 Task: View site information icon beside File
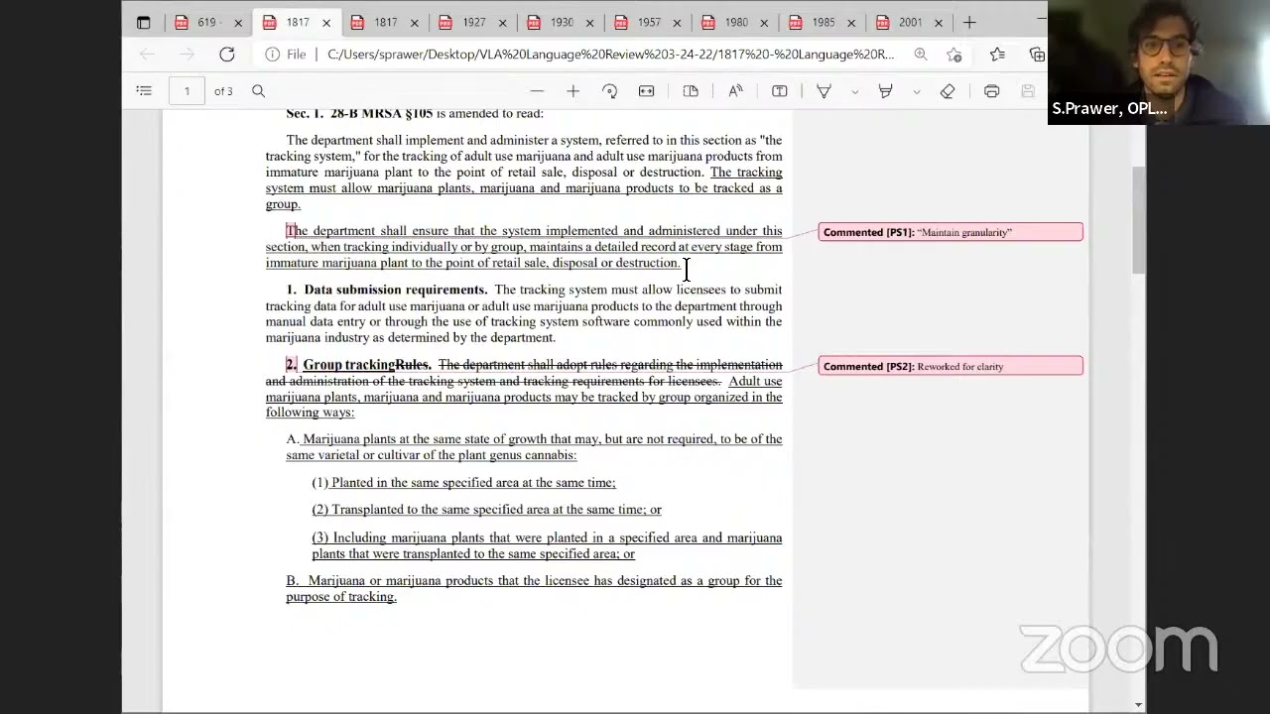click(x=272, y=55)
